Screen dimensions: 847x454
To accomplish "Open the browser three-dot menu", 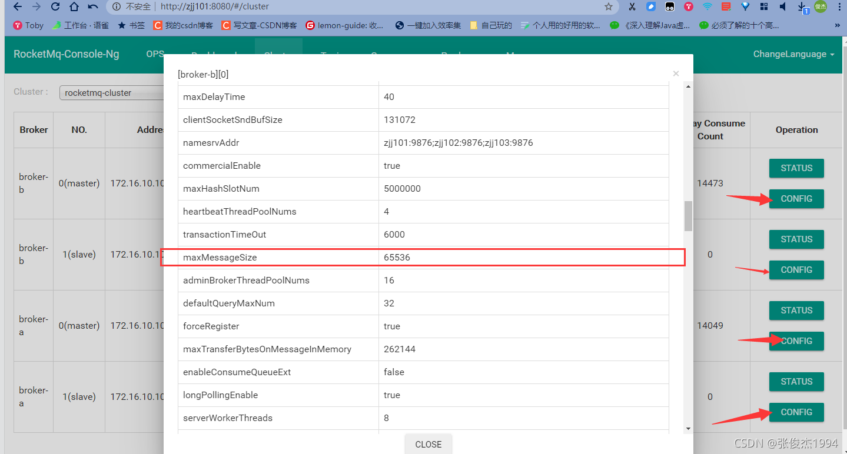I will tap(839, 7).
